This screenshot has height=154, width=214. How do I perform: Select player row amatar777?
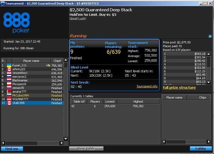32,92
